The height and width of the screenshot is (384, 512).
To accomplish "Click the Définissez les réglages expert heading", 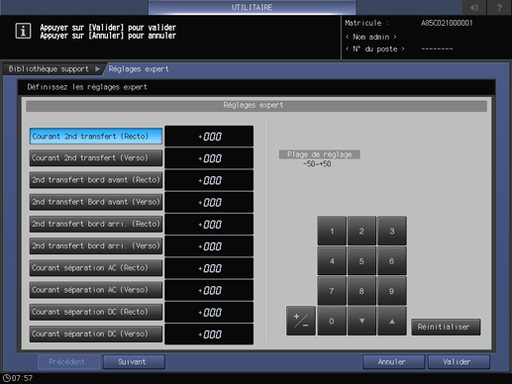I will (87, 87).
